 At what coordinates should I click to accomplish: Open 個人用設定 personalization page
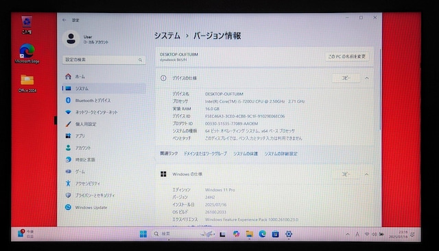point(104,124)
